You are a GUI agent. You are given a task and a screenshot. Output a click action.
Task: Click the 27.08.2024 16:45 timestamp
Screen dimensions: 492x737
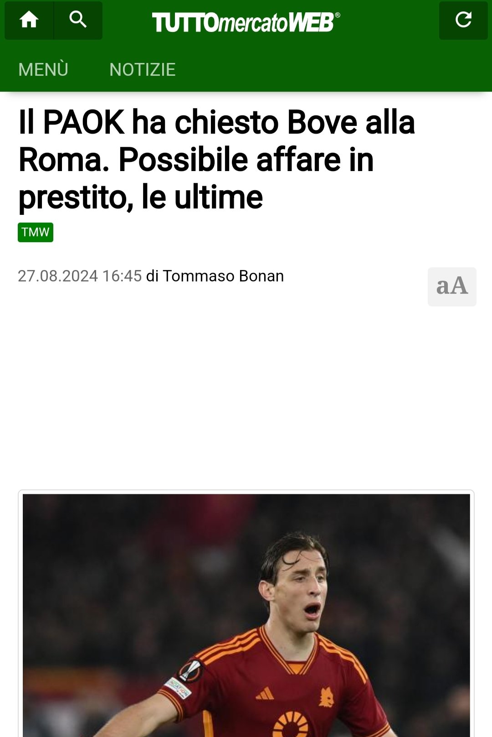80,276
